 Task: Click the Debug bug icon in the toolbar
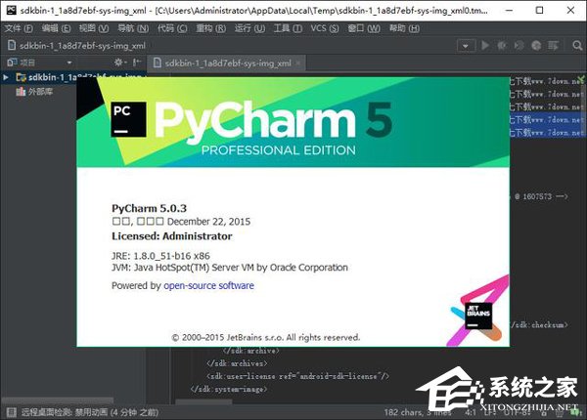(502, 46)
